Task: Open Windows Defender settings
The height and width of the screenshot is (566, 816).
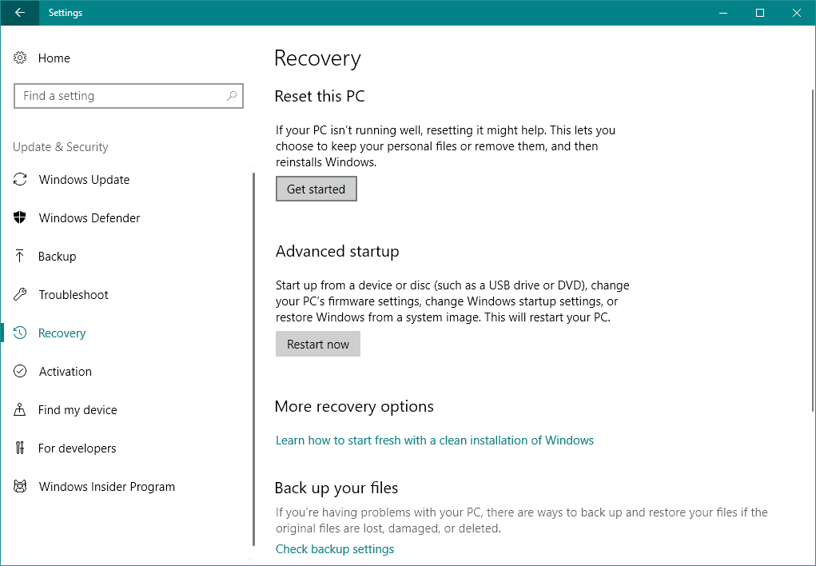Action: click(90, 217)
